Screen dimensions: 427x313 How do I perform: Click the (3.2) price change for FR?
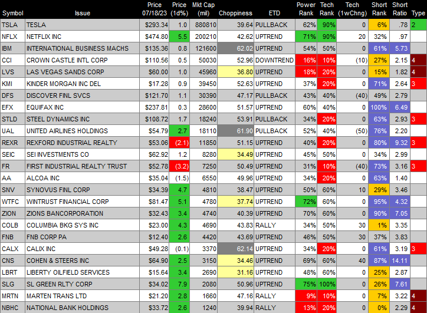[x=179, y=166]
